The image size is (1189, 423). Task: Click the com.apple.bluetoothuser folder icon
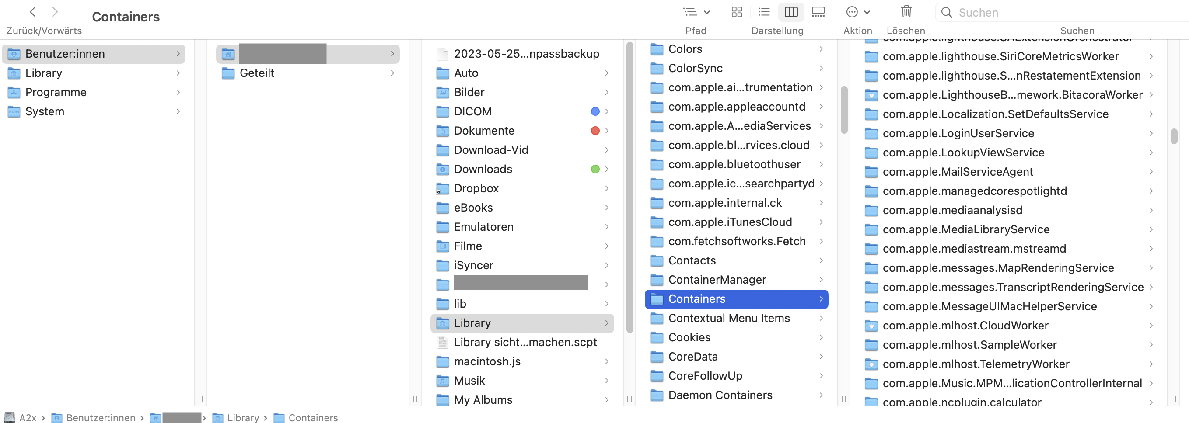(656, 164)
